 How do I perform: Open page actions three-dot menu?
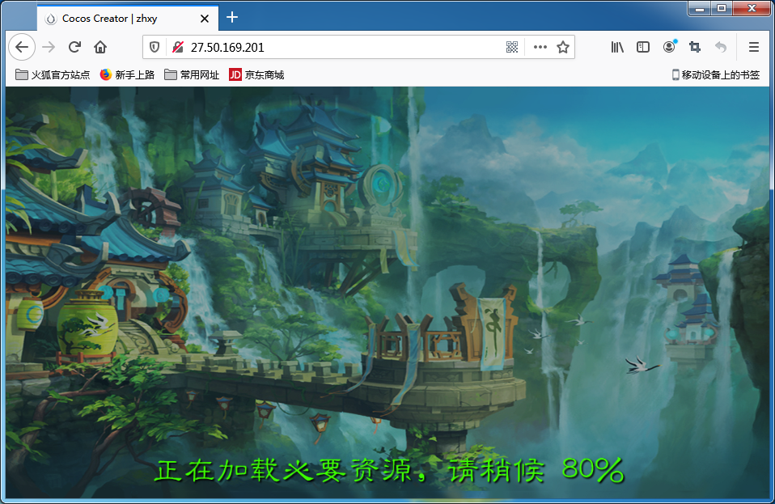tap(540, 47)
